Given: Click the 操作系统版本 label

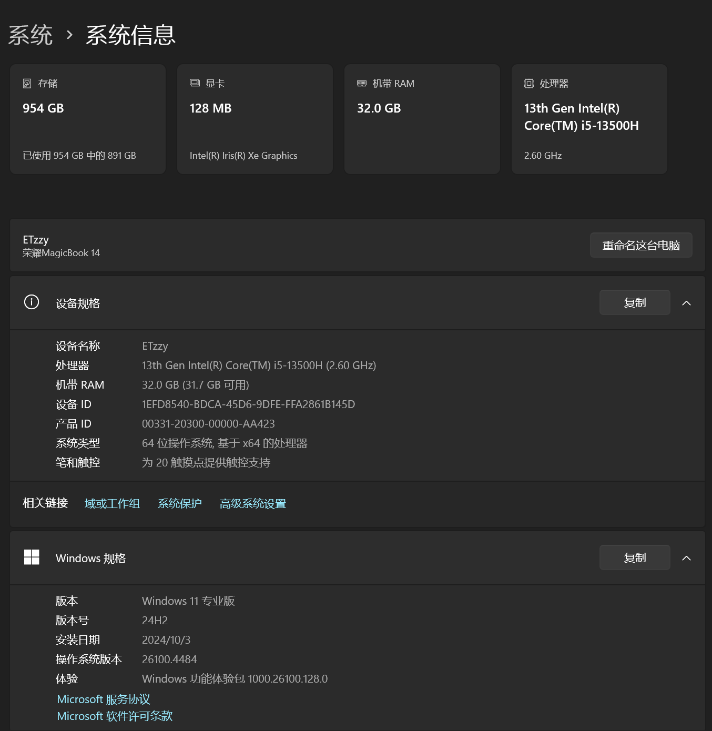Looking at the screenshot, I should pos(89,659).
